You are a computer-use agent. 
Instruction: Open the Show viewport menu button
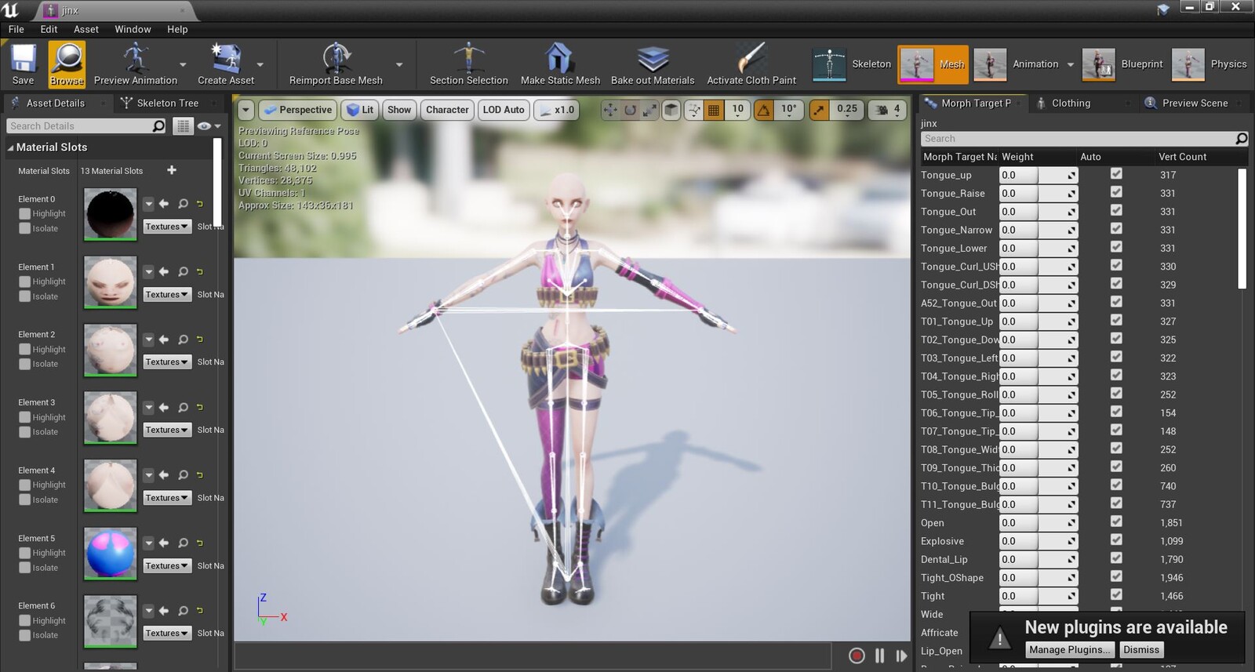pyautogui.click(x=399, y=110)
